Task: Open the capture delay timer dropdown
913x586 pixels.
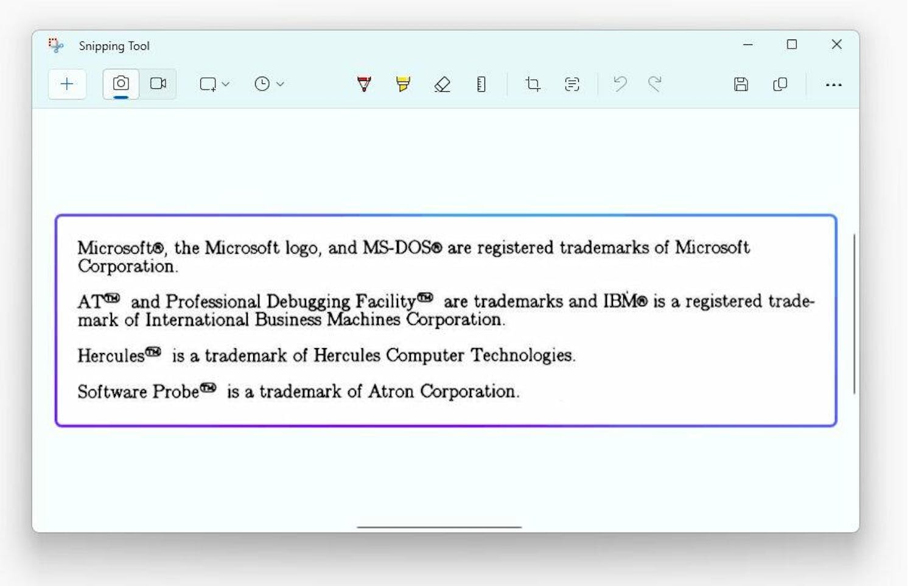Action: click(x=268, y=84)
